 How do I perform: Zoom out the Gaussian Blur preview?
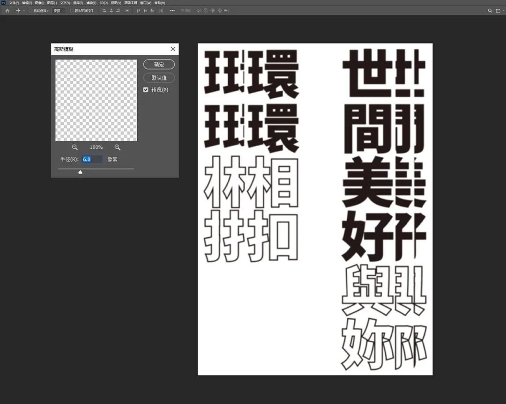[x=74, y=147]
